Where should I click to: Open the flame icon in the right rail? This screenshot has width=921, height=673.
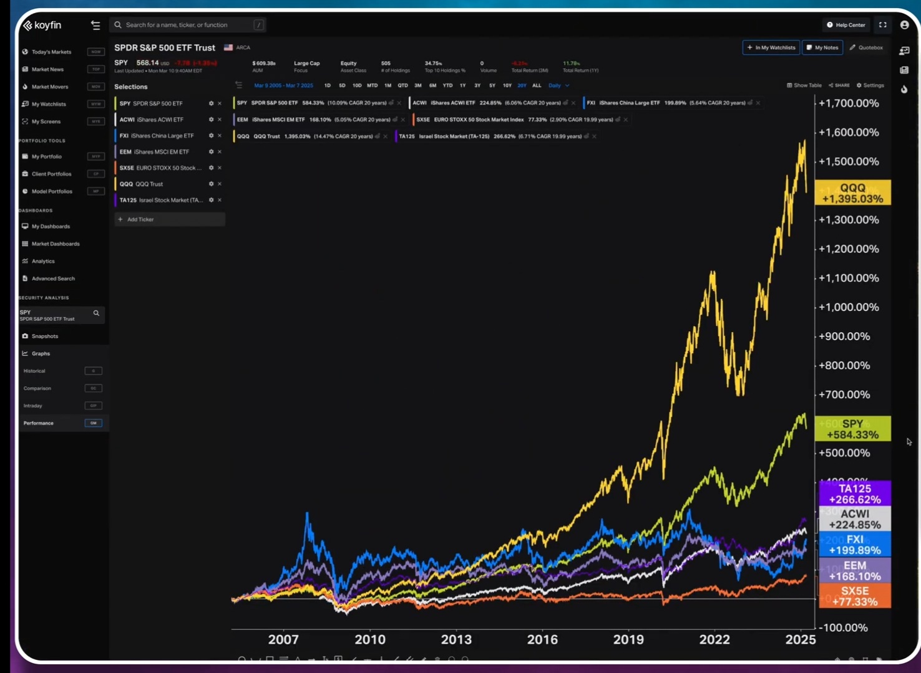904,89
